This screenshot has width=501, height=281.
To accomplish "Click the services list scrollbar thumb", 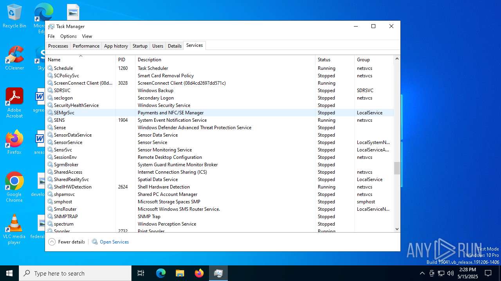I will pyautogui.click(x=397, y=168).
